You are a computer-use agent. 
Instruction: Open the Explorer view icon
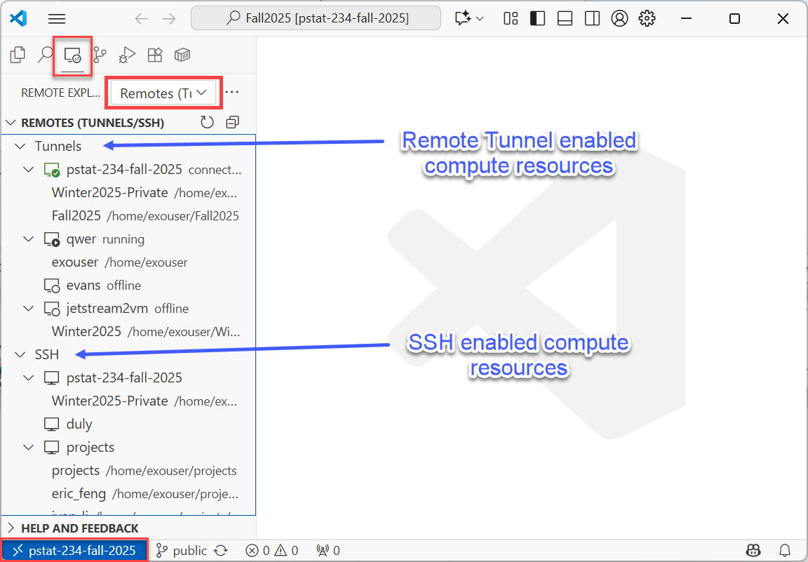[x=17, y=54]
